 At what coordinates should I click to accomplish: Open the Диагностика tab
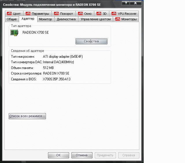66,19
